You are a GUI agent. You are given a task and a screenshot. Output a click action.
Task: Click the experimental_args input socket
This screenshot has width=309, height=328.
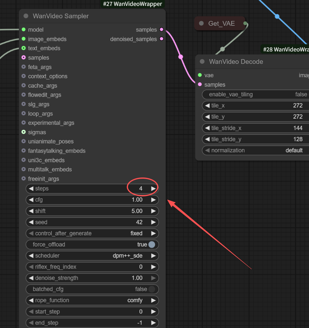click(24, 123)
